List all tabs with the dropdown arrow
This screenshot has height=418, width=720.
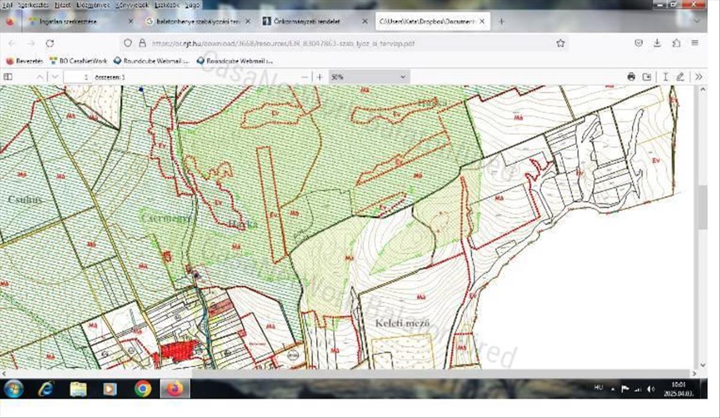pos(697,21)
